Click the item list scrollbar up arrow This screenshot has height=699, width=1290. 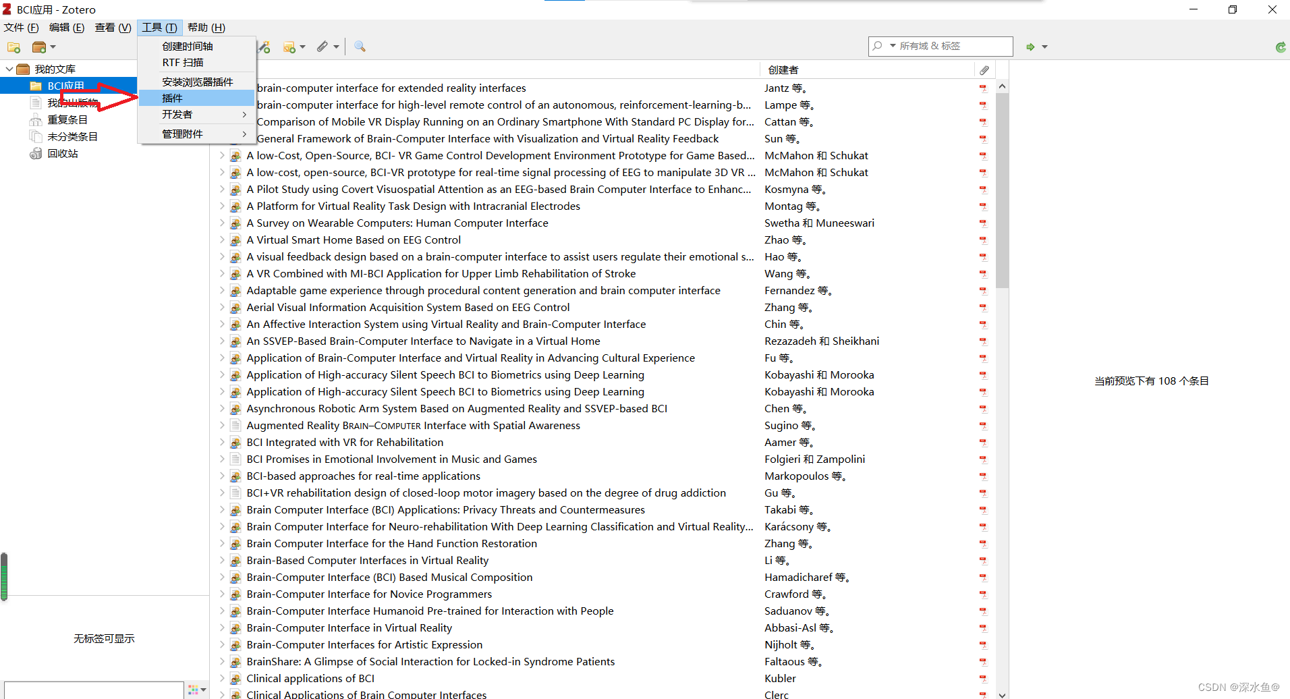tap(1002, 86)
